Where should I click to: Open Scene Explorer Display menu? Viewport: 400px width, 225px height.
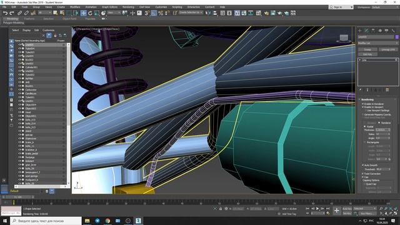pos(26,31)
